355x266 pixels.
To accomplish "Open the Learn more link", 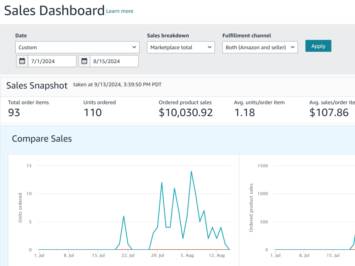I will pyautogui.click(x=120, y=11).
